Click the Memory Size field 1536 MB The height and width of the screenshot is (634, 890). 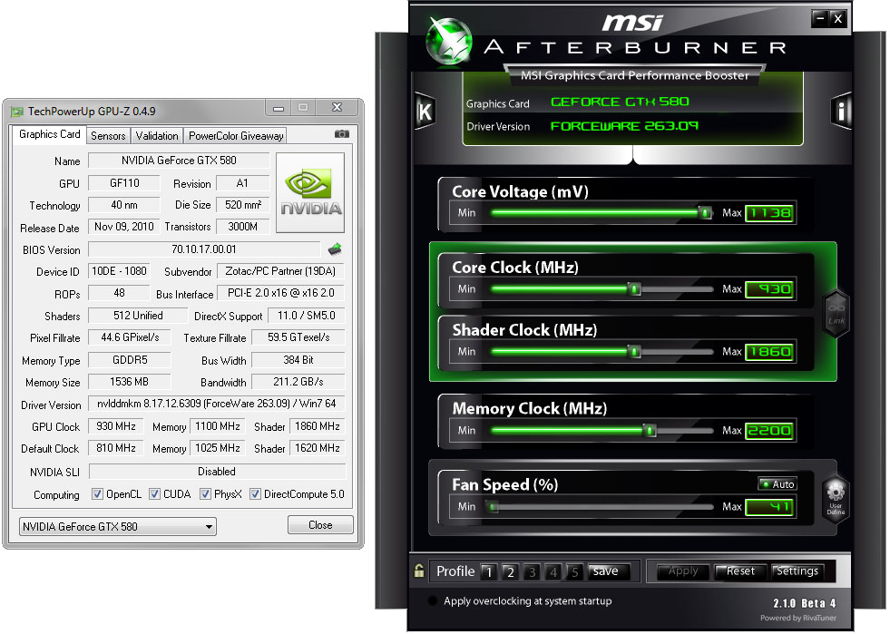coord(130,382)
